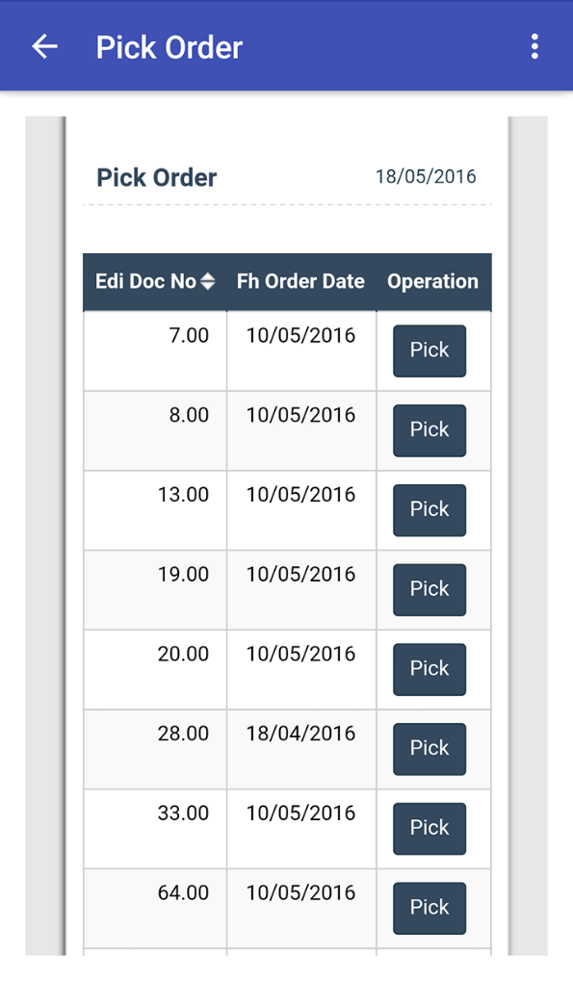
Task: Pick order 19.00
Action: click(429, 589)
